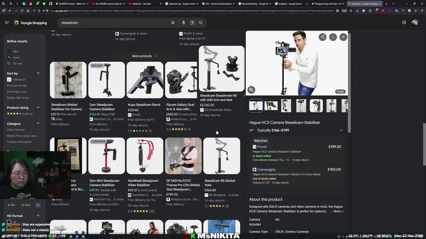This screenshot has width=426, height=239.
Task: Close the Hague product detail panel
Action: coord(343,37)
